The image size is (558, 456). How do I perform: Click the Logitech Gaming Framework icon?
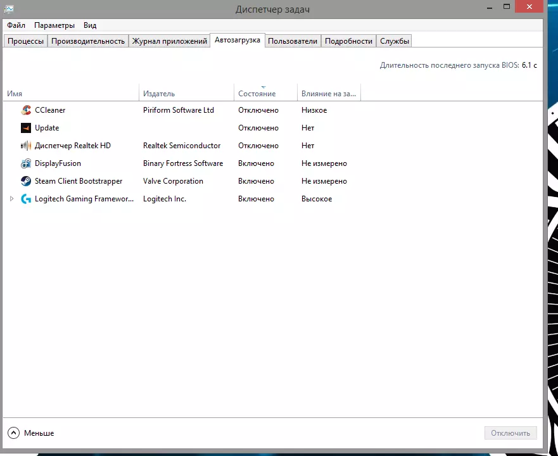pos(25,199)
